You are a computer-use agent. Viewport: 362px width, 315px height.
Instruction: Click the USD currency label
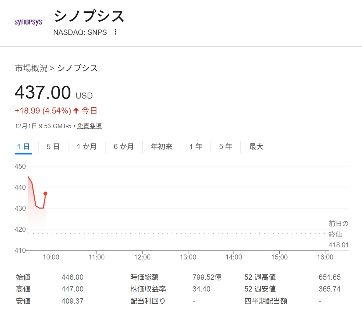click(x=84, y=96)
